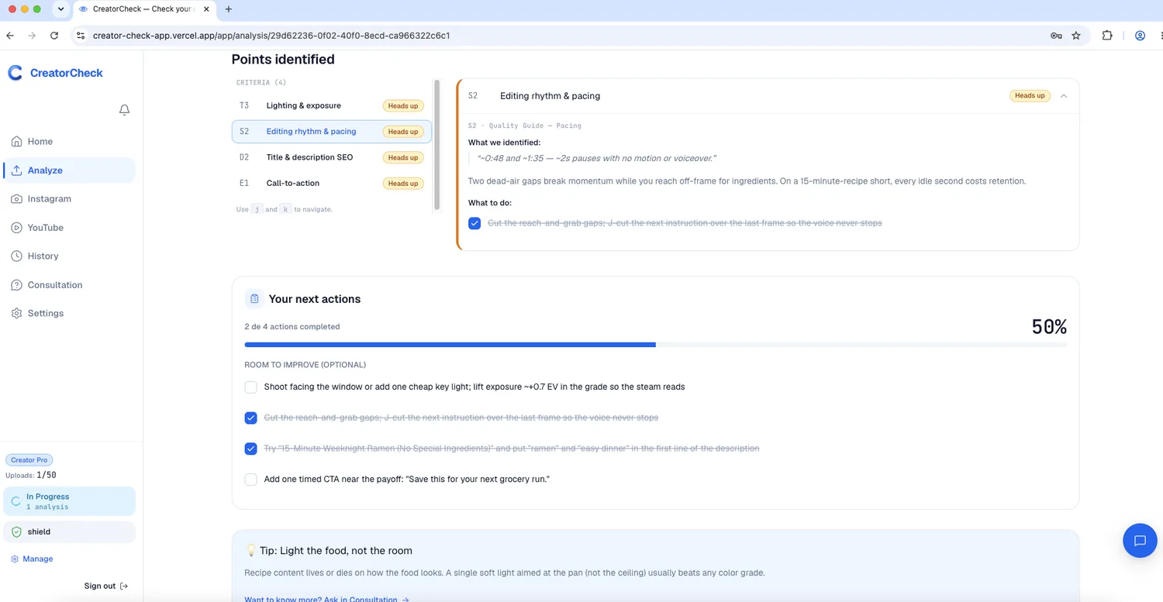Select the T3 Lighting & exposure criterion

(332, 105)
